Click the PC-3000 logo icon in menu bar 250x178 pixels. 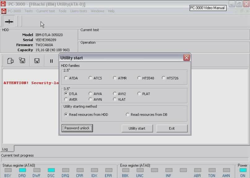point(3,11)
